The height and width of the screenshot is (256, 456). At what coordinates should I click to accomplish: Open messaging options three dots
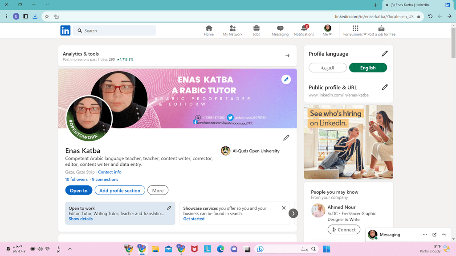point(424,235)
